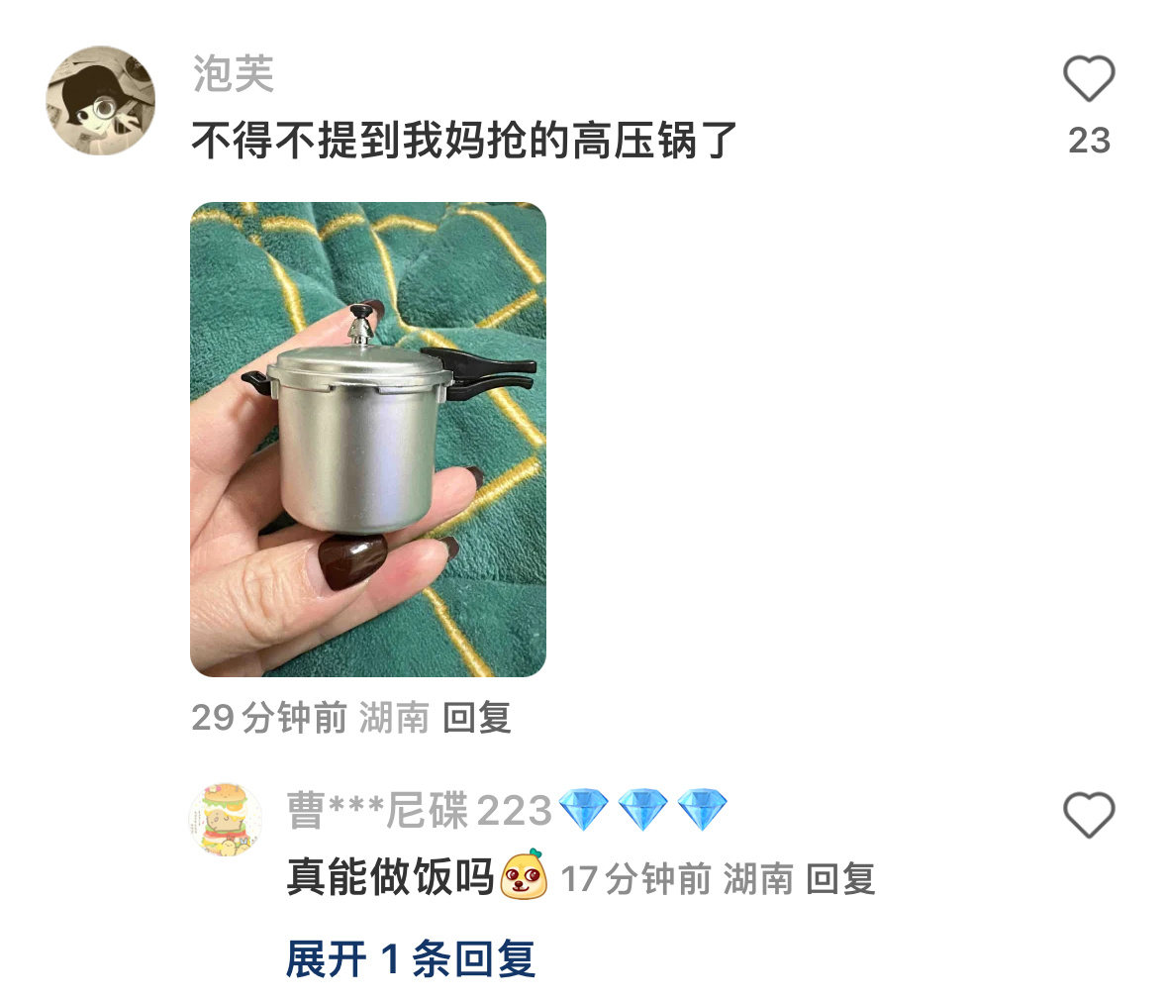
Task: Tap the emoji after 真能做饭吗
Action: pyautogui.click(x=524, y=875)
